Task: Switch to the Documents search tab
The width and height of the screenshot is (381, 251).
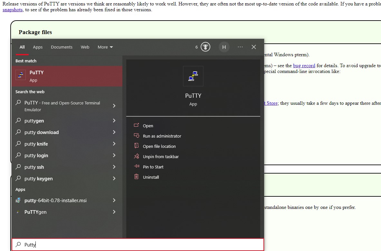Action: (62, 47)
